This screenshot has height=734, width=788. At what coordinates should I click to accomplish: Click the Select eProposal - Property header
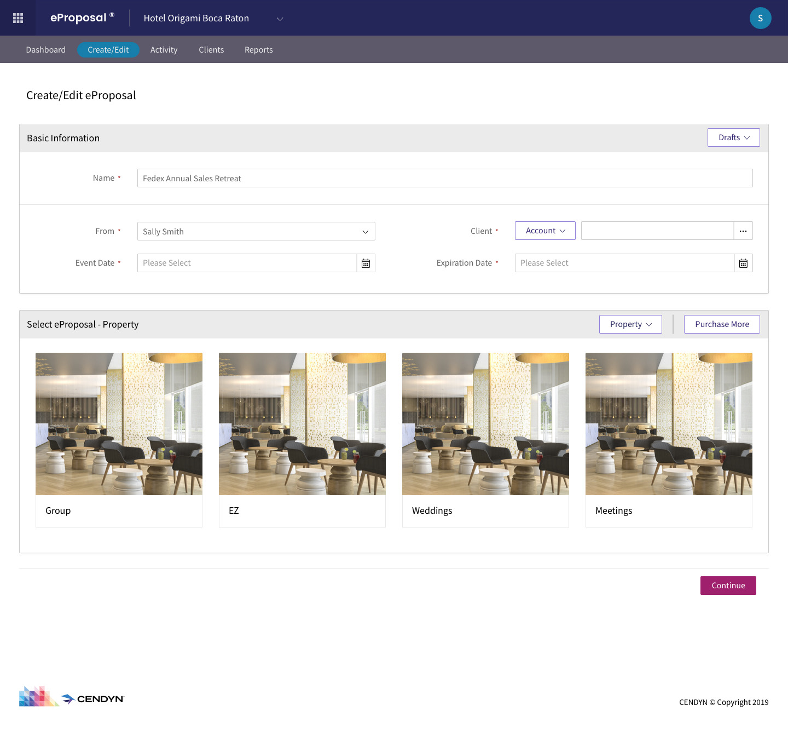pyautogui.click(x=83, y=324)
